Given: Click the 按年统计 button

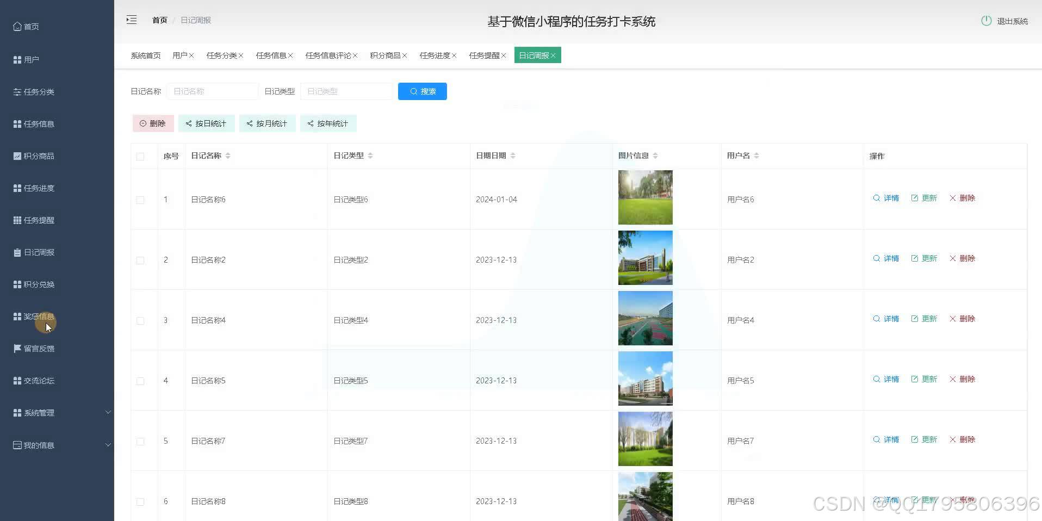Looking at the screenshot, I should click(328, 123).
